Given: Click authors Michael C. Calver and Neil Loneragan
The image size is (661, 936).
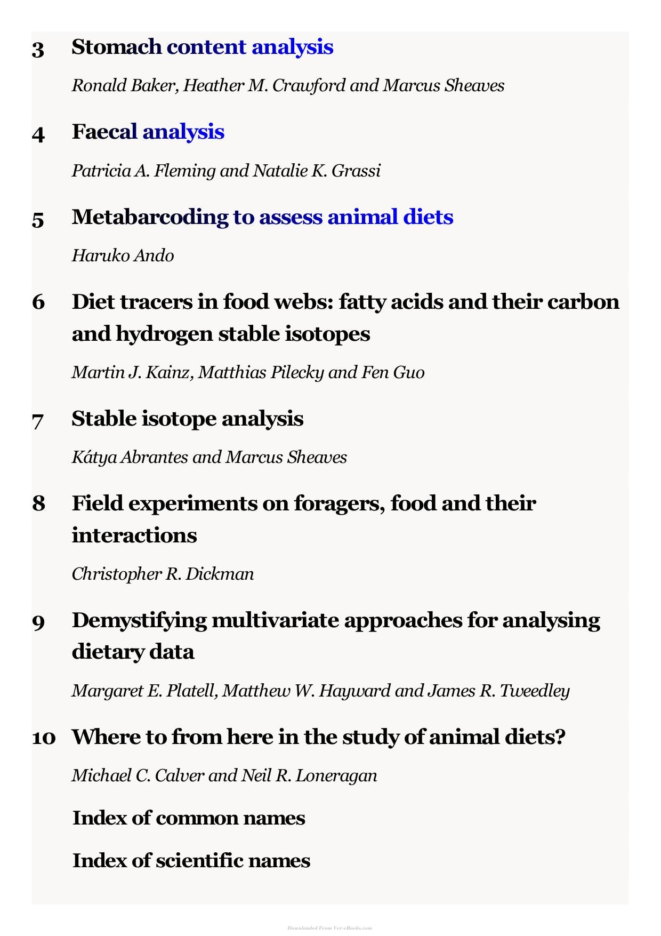Looking at the screenshot, I should tap(224, 776).
